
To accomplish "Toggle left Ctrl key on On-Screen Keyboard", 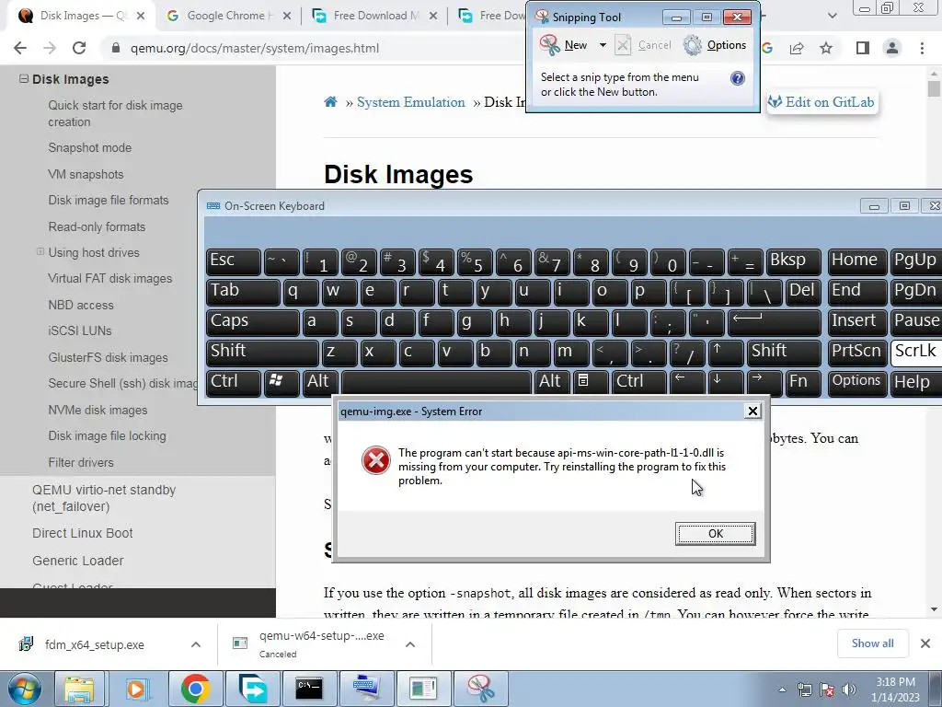I will 233,382.
